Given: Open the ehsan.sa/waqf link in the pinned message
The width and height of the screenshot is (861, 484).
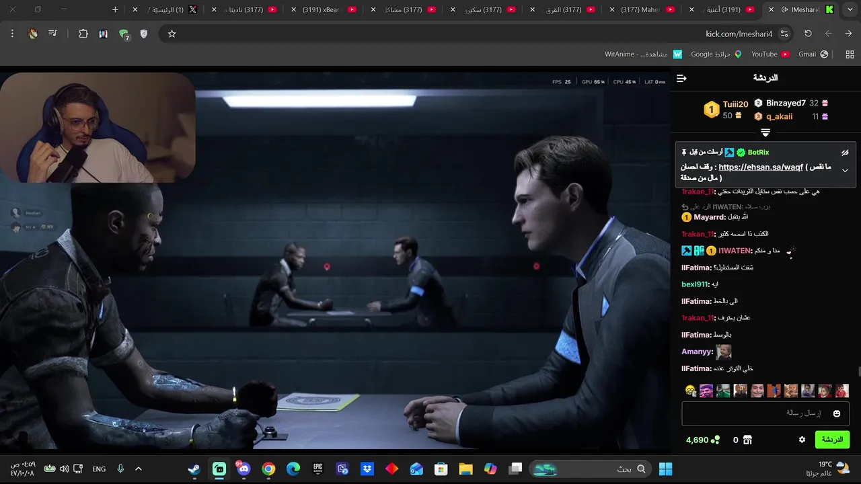Looking at the screenshot, I should [x=761, y=167].
